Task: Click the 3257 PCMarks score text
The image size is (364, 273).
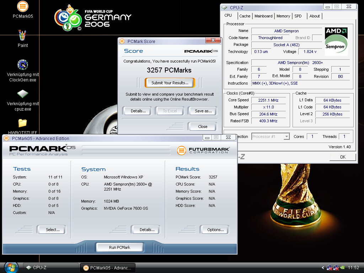Action: coord(169,70)
